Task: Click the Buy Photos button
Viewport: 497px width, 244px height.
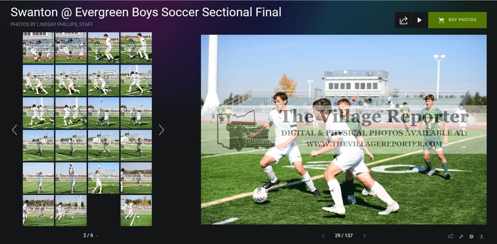Action: coord(457,20)
